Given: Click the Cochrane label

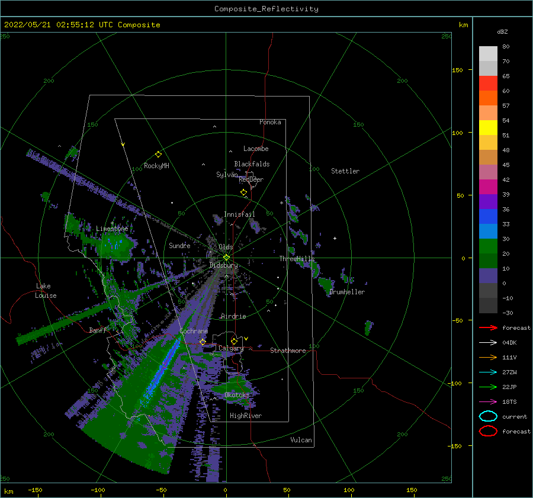Looking at the screenshot, I should [x=194, y=331].
